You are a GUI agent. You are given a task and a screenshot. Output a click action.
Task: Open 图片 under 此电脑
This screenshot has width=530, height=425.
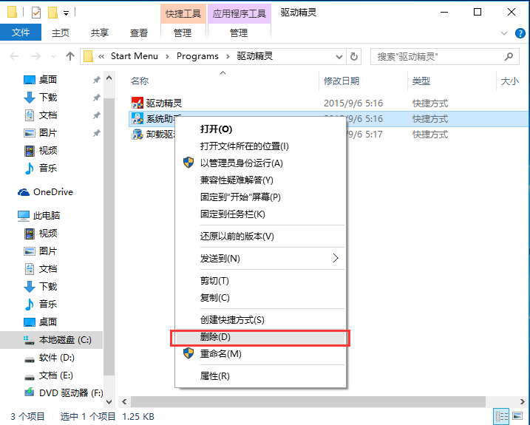47,251
